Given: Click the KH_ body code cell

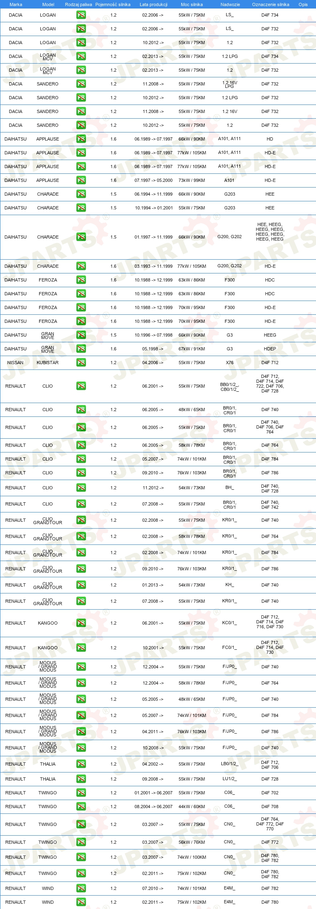Looking at the screenshot, I should click(230, 585).
